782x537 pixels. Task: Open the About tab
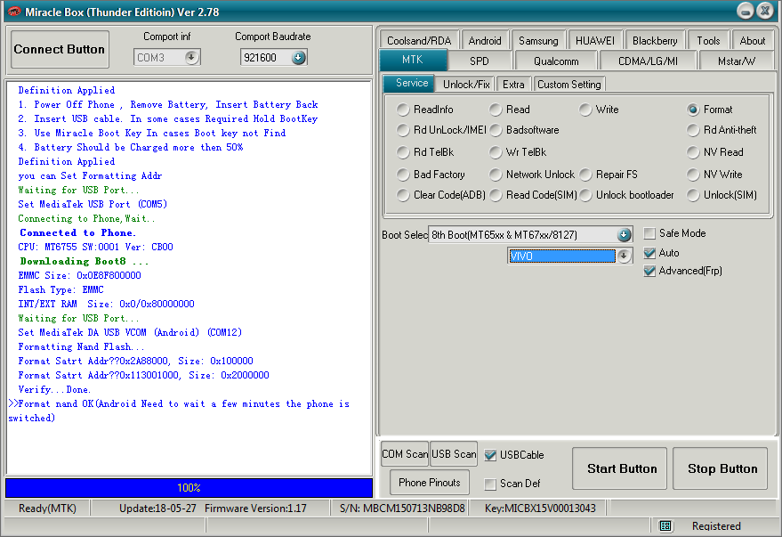(x=752, y=40)
